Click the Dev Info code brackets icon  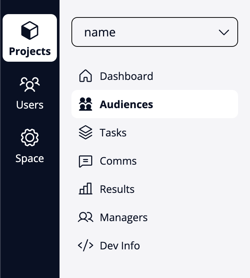pyautogui.click(x=86, y=246)
